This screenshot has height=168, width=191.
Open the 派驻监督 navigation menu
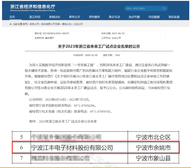[x=174, y=17]
